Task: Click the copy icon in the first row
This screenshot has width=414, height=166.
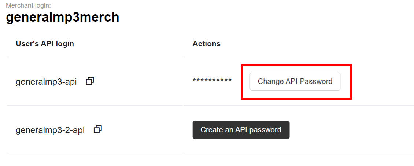Action: pyautogui.click(x=90, y=81)
